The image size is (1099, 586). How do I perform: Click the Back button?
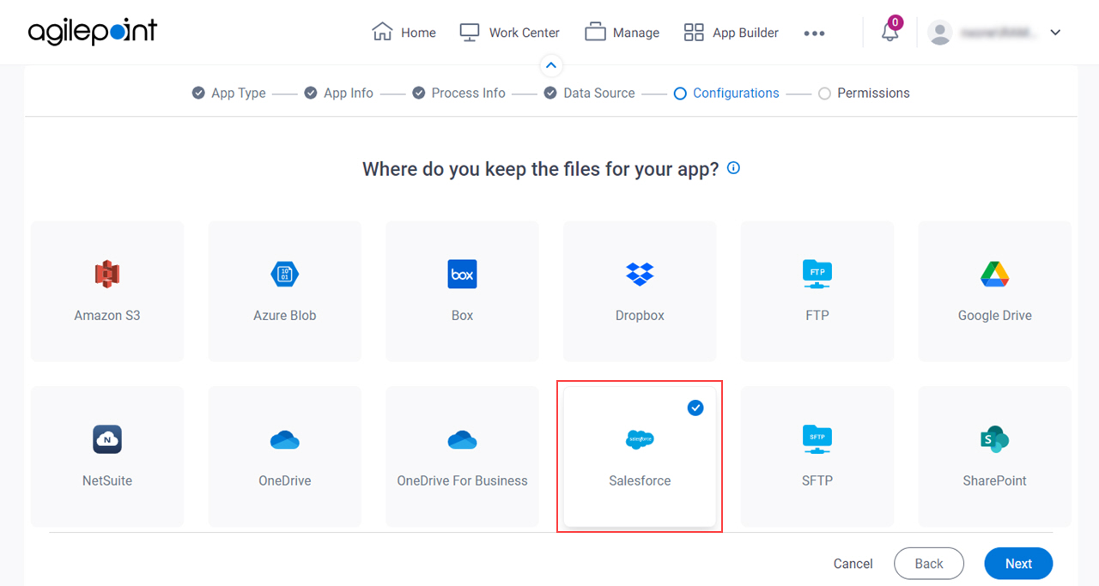click(929, 564)
